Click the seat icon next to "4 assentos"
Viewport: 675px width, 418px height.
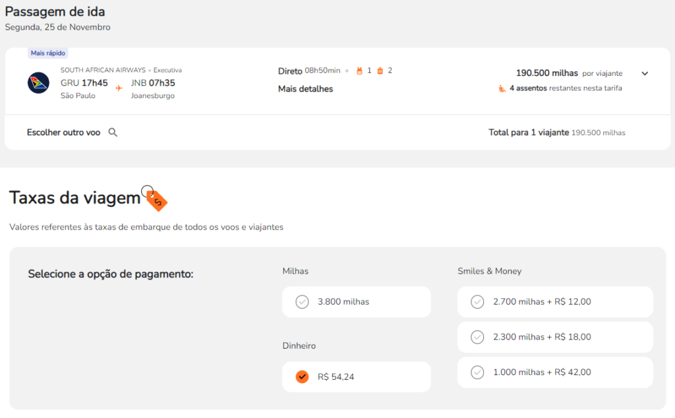click(x=502, y=88)
